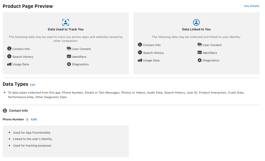
Task: Click Identifiers icon in tracking panel
Action: click(69, 56)
